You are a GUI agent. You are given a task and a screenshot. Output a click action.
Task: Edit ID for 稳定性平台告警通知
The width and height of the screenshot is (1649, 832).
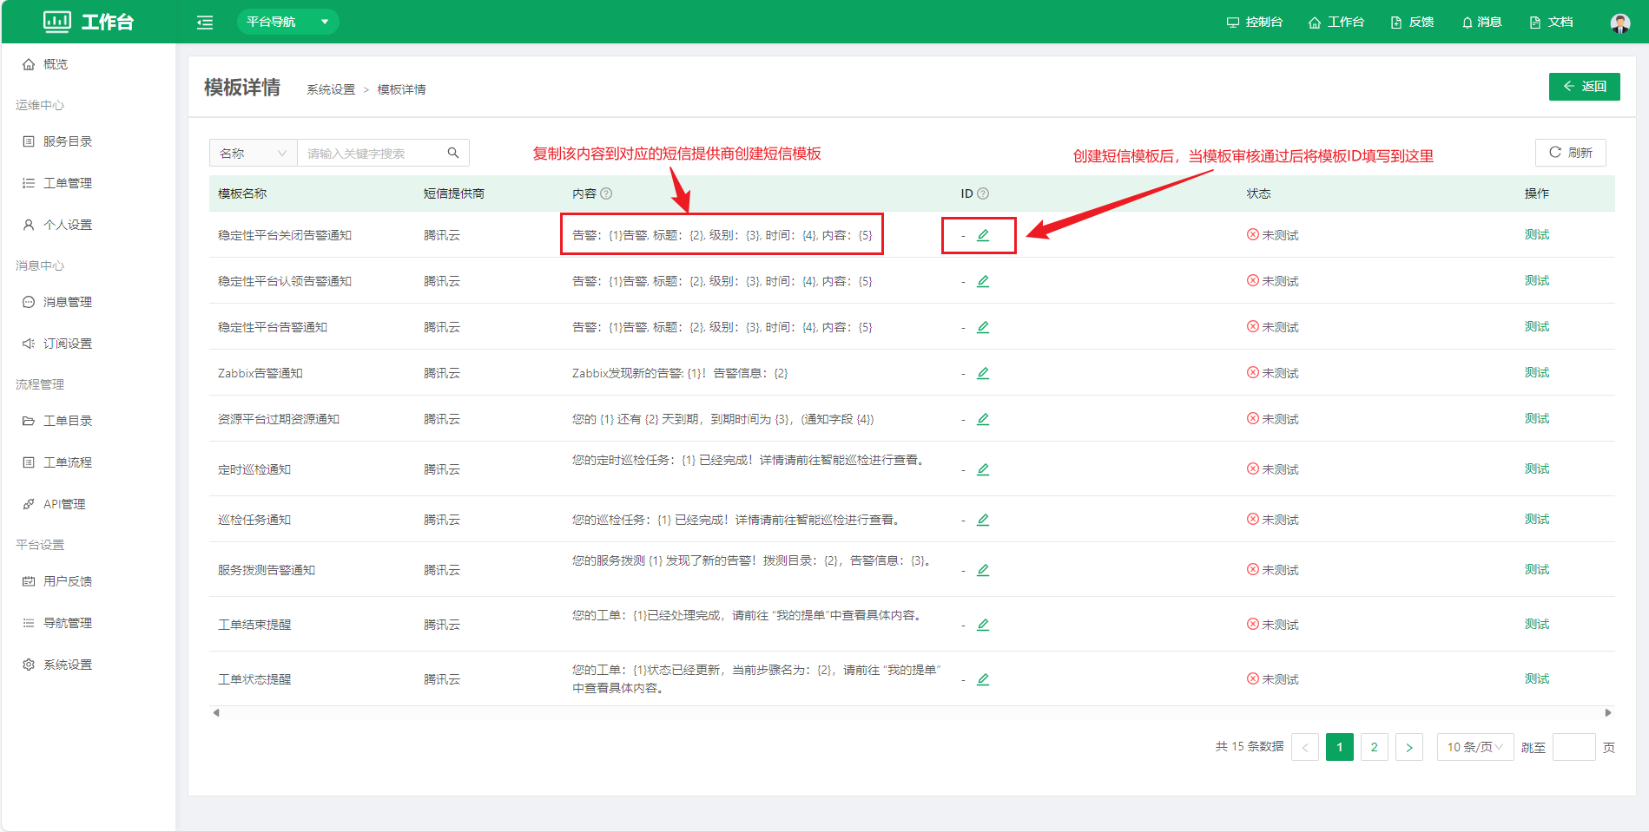[x=983, y=327]
